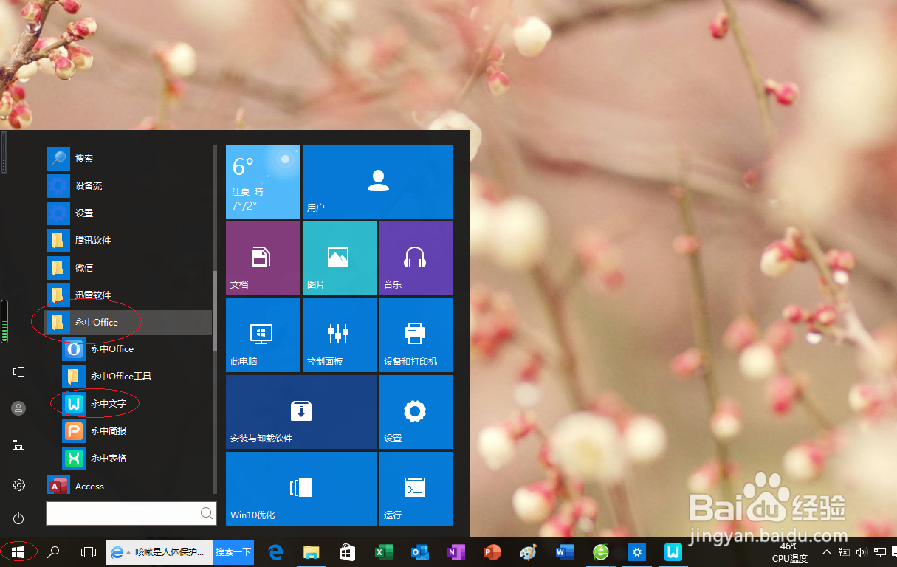Open Settings gear app on taskbar
The height and width of the screenshot is (567, 897).
637,552
